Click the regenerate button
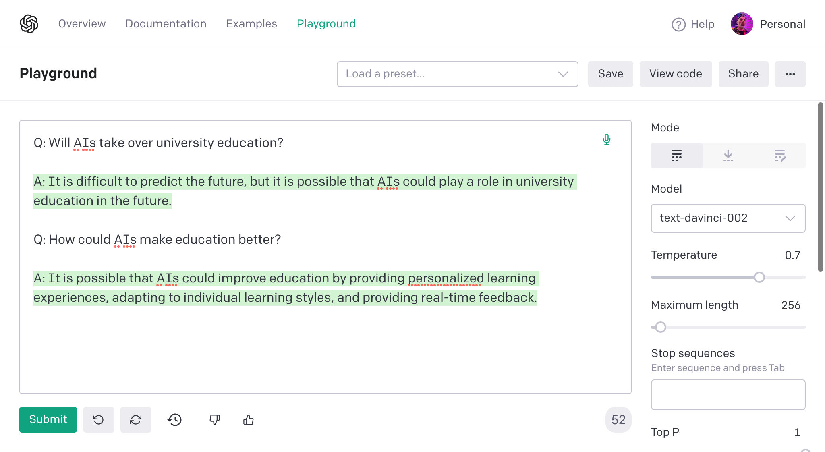This screenshot has width=825, height=452. (x=136, y=420)
